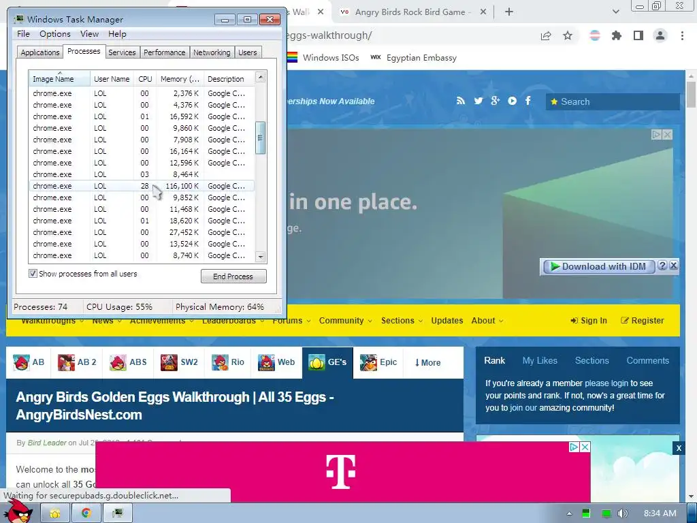Click the website Search field
Screen dimensions: 697x523
(x=613, y=101)
